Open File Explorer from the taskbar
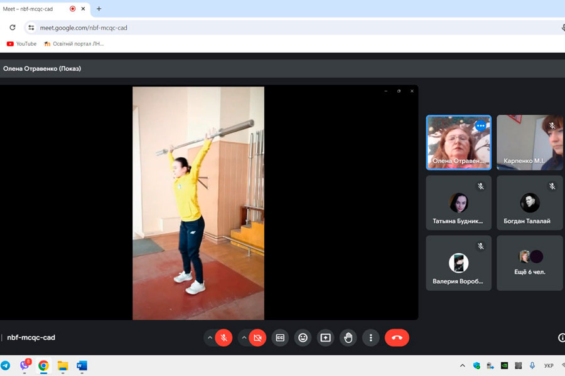This screenshot has width=565, height=376. point(63,365)
